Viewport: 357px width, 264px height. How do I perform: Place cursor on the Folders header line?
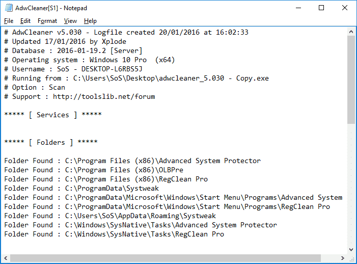(50, 142)
